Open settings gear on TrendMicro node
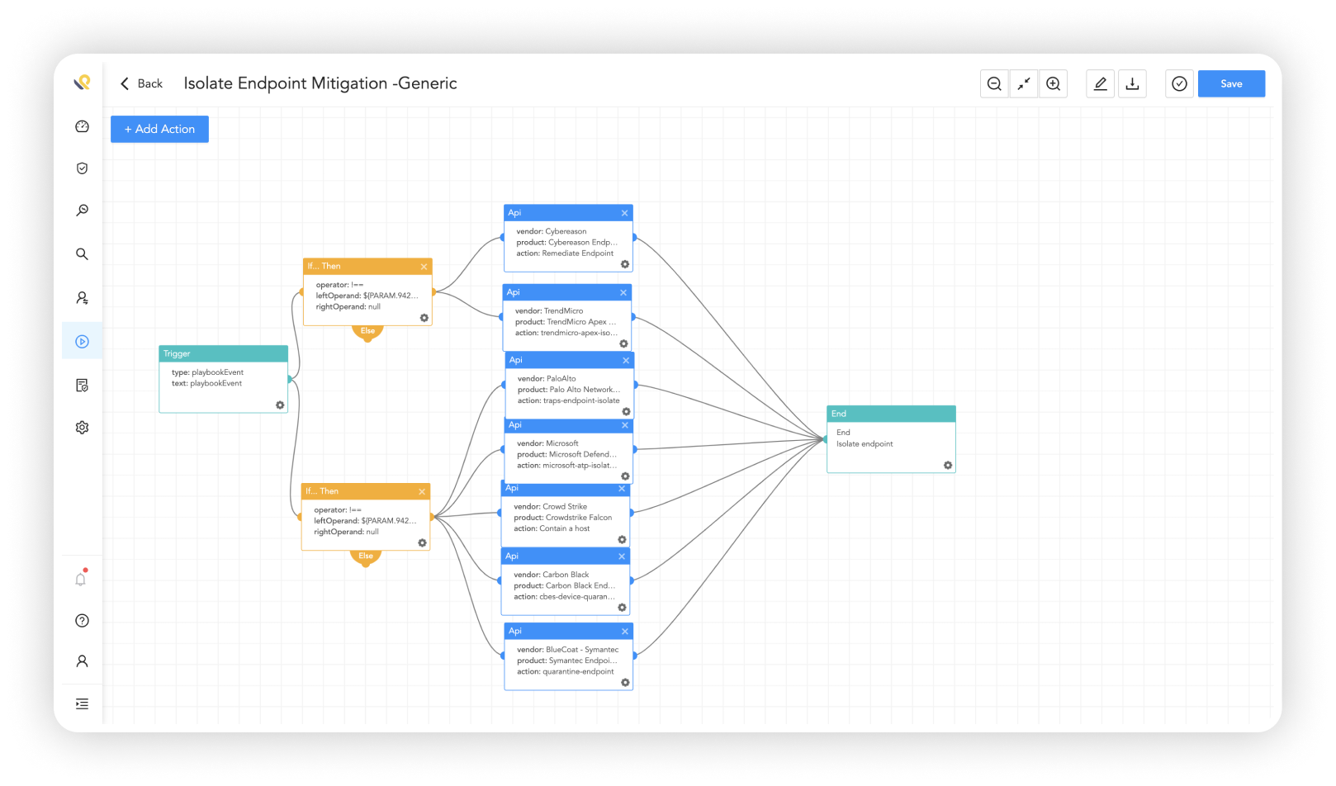The image size is (1336, 786). point(623,344)
